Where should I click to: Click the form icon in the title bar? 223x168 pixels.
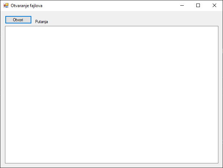(6, 6)
